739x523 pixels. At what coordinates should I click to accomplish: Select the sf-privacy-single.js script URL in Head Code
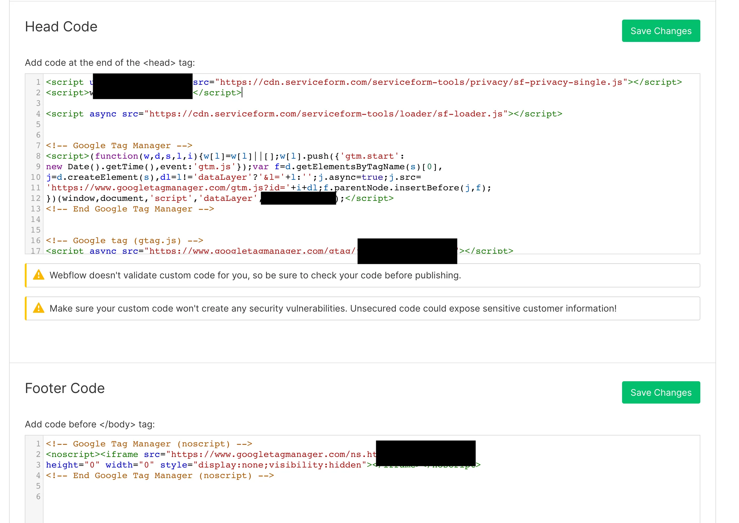421,82
